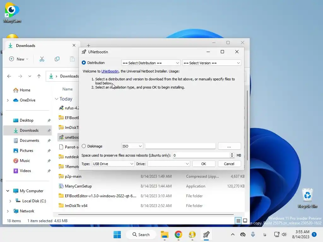Go up one folder level
This screenshot has height=242, width=323.
(x=39, y=76)
